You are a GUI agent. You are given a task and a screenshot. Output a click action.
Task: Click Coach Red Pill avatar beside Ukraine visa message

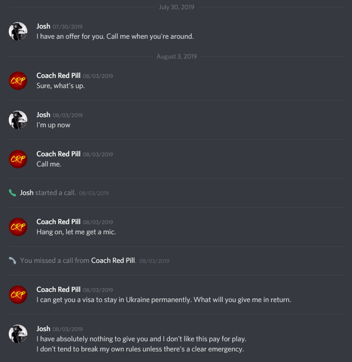[18, 294]
